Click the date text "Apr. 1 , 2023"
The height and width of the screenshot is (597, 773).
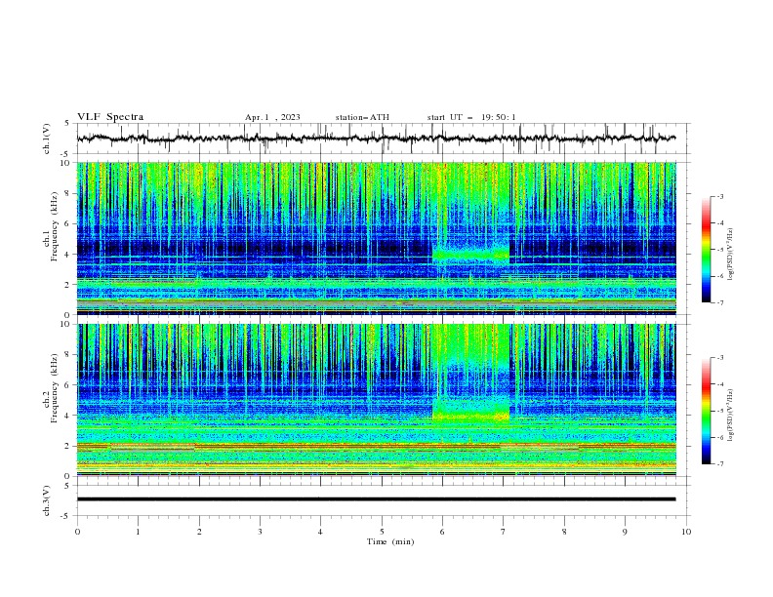[x=272, y=117]
